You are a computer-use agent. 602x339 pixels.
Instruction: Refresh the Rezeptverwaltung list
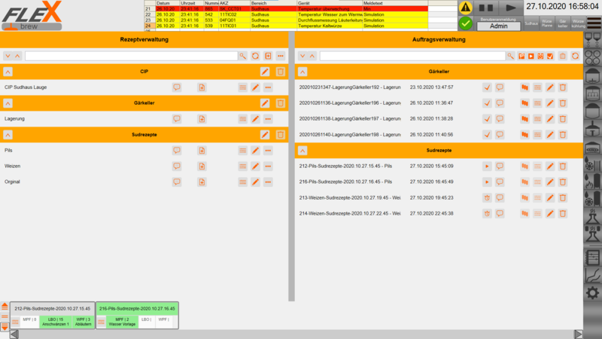click(x=255, y=56)
